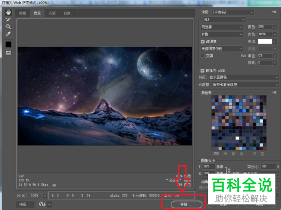This screenshot has width=281, height=210.
Task: Open the colors count dropdown arrow
Action: point(275,27)
